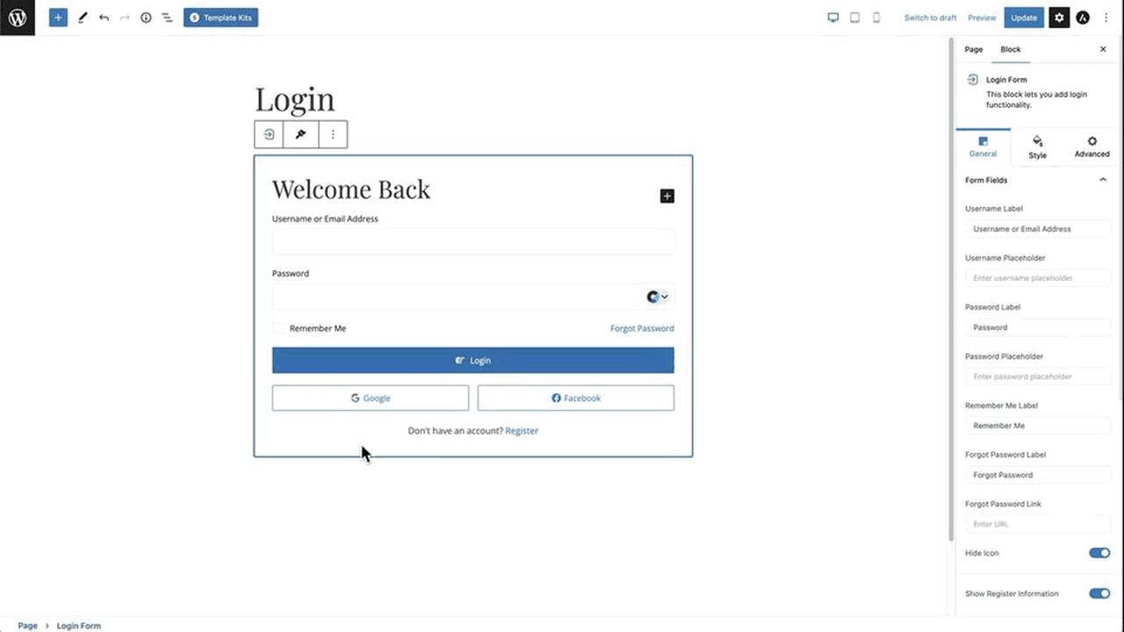Click Switch to draft
This screenshot has height=632, width=1124.
click(x=931, y=18)
